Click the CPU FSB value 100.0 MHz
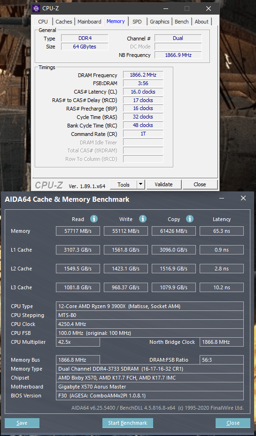The width and height of the screenshot is (256, 436). coord(150,333)
